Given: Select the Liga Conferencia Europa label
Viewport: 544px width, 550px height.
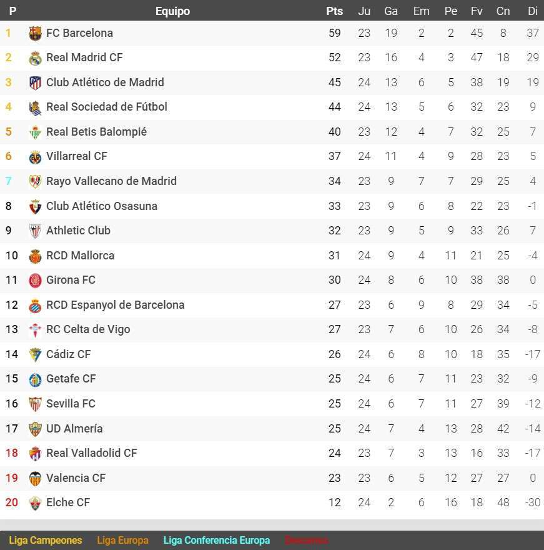Looking at the screenshot, I should point(216,540).
